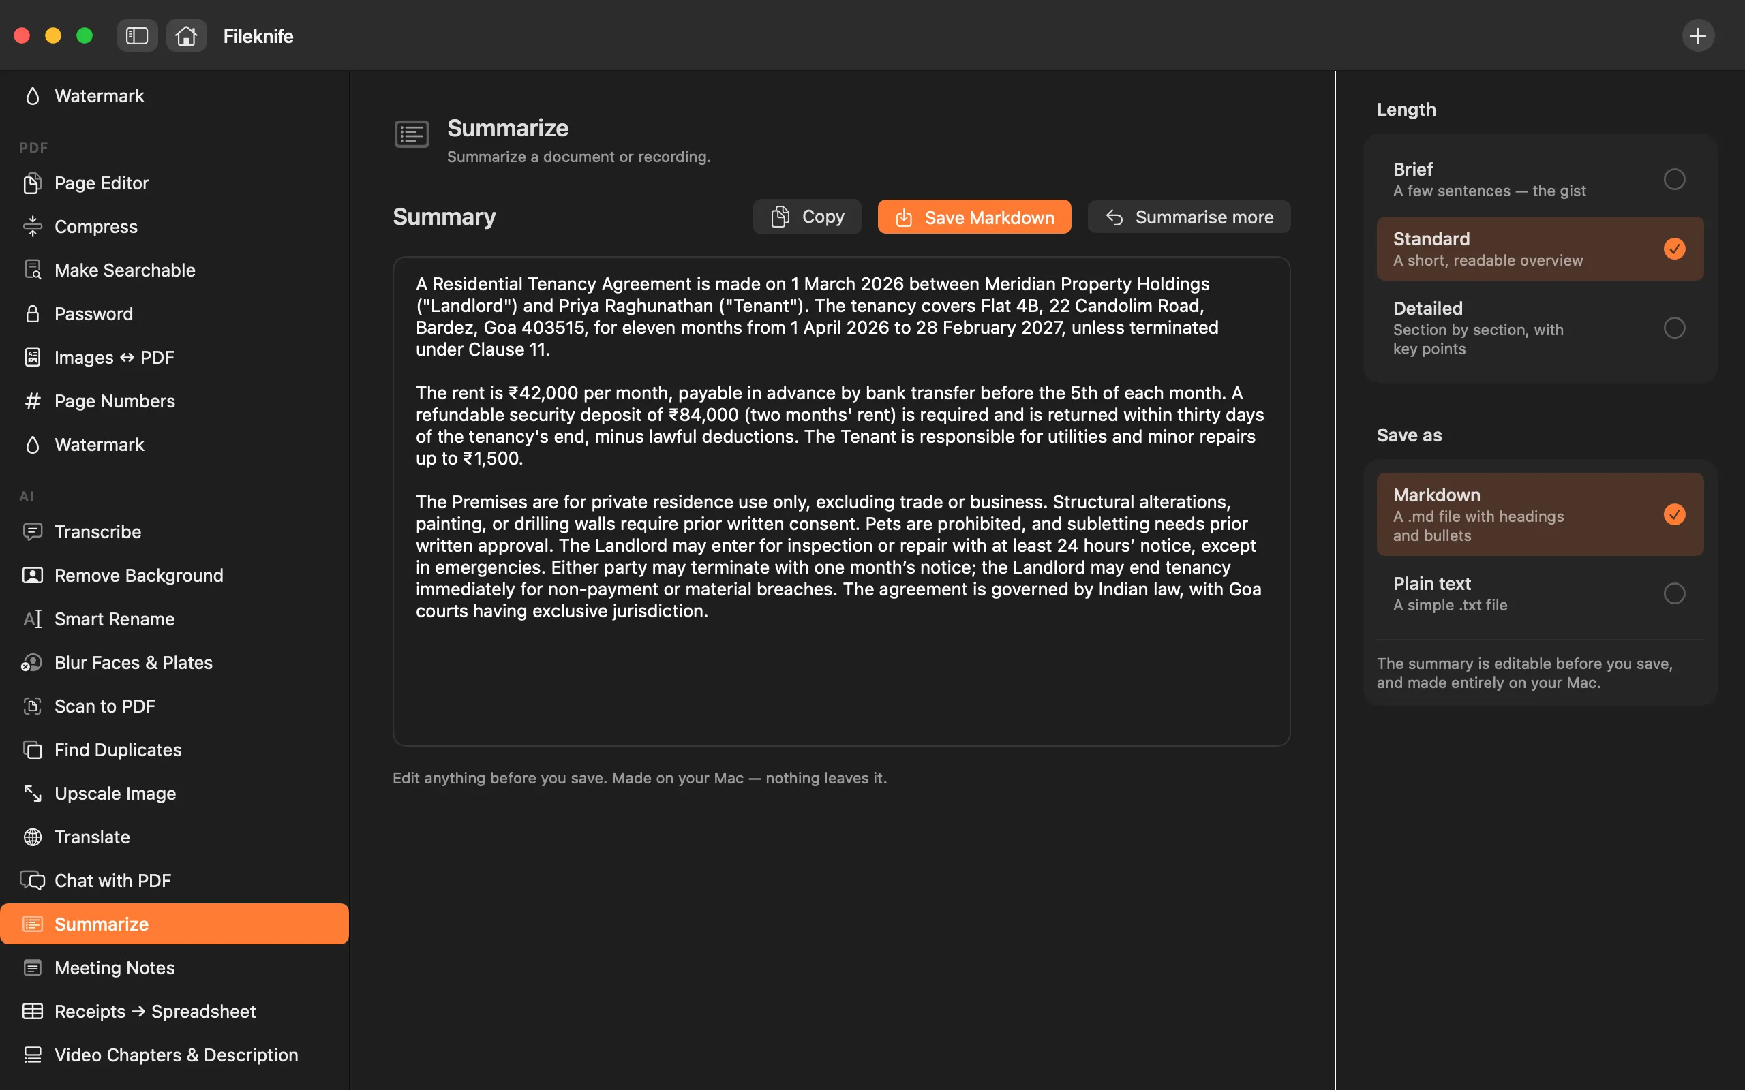Click the Copy summary button
The width and height of the screenshot is (1745, 1090).
807,217
